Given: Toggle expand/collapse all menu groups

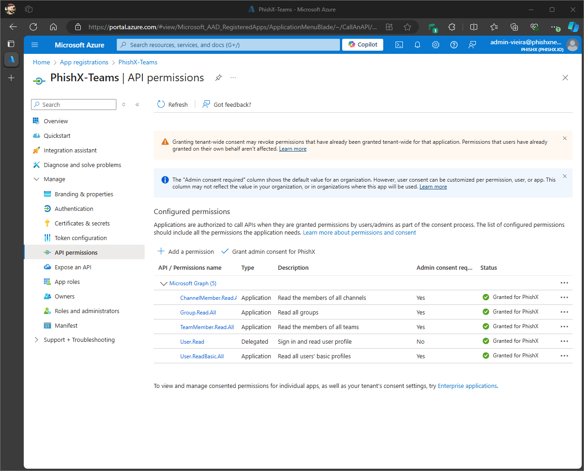Looking at the screenshot, I should point(124,105).
